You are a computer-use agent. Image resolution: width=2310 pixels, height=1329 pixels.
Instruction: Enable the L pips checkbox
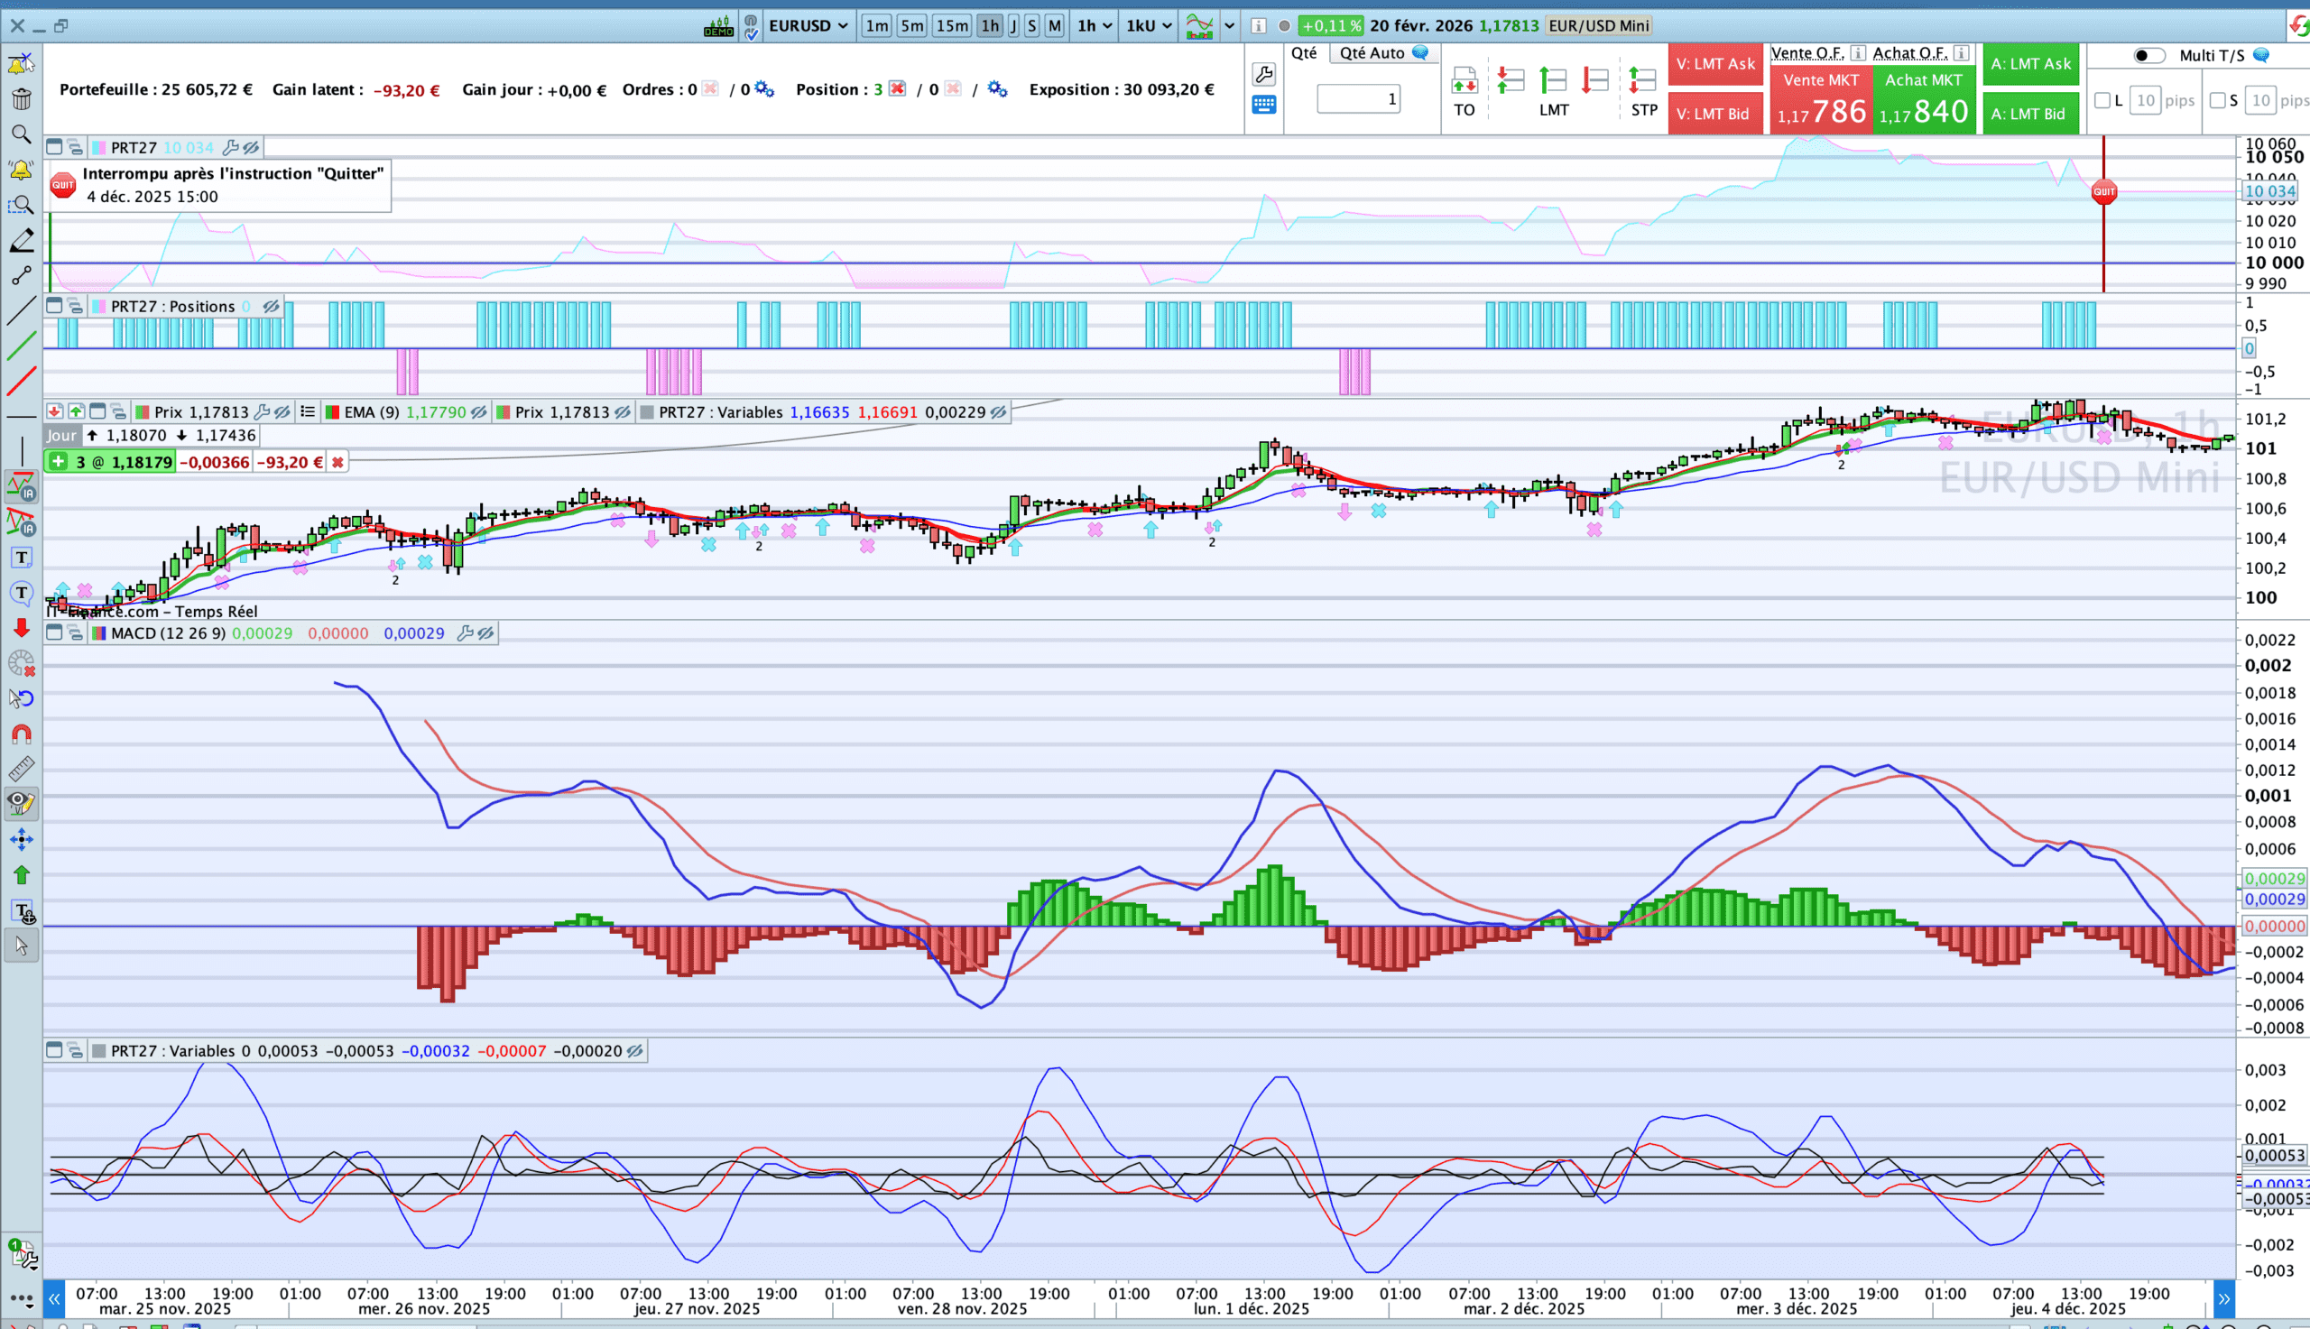[x=2102, y=100]
